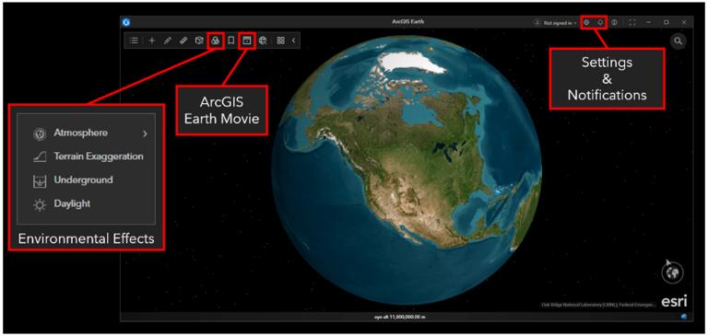This screenshot has height=336, width=708.
Task: Click the Oak Ridge National Laboratory attribution text
Action: (598, 306)
